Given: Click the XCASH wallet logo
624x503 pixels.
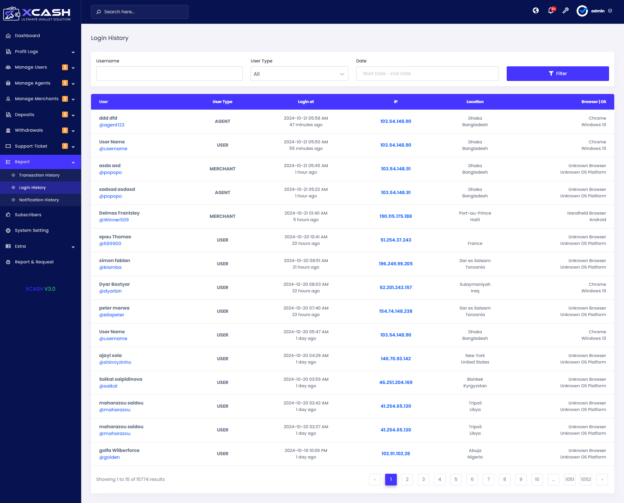Looking at the screenshot, I should pos(37,13).
